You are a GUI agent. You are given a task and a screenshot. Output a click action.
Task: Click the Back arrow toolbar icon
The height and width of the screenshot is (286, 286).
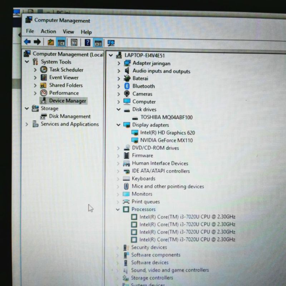point(27,42)
